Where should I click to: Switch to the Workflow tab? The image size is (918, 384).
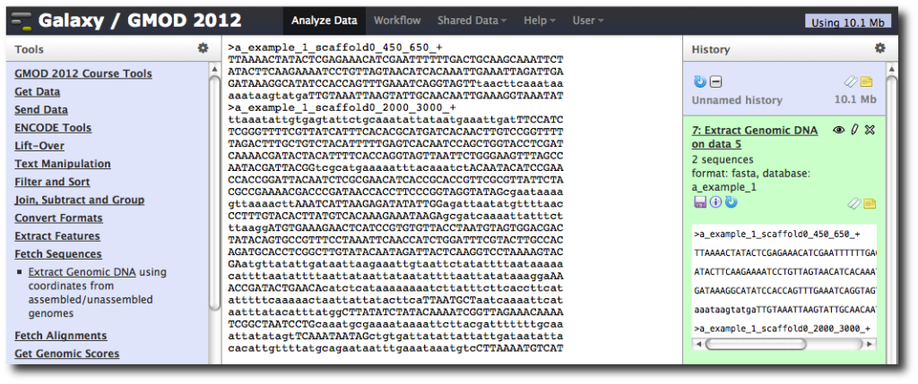[x=397, y=21]
